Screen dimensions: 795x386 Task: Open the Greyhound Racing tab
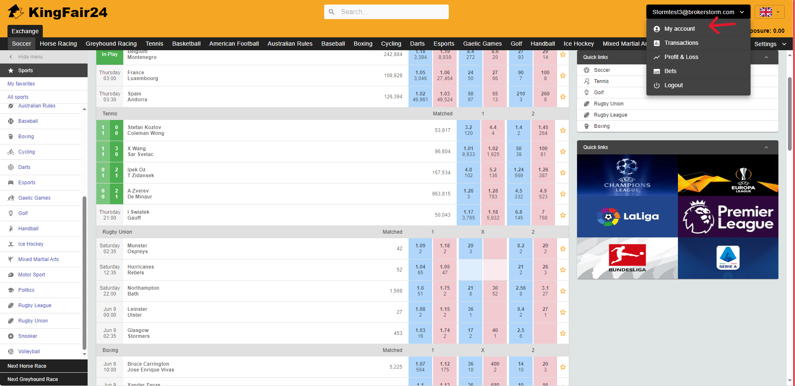tap(111, 44)
